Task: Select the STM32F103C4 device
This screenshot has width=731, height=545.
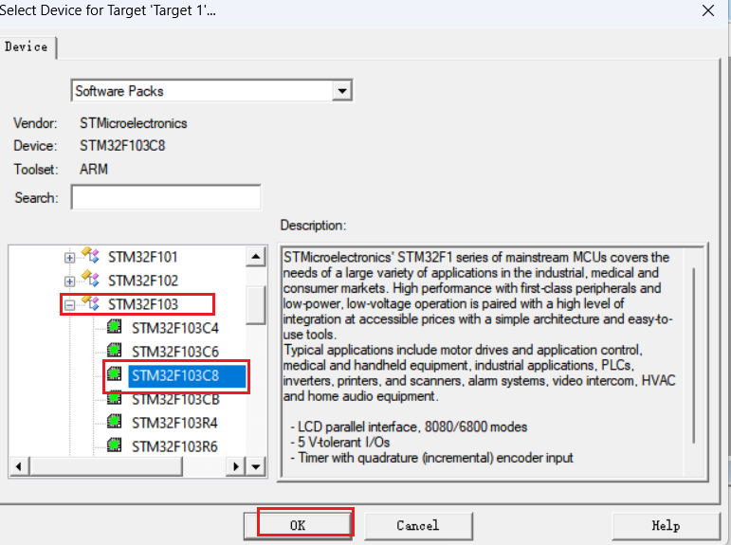Action: point(174,328)
